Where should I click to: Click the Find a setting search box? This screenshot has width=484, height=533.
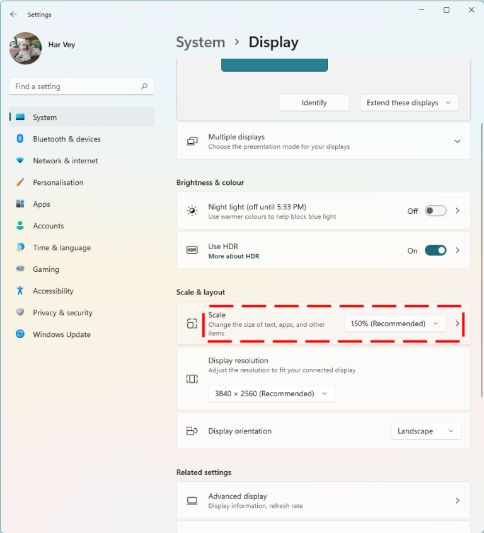(x=76, y=86)
